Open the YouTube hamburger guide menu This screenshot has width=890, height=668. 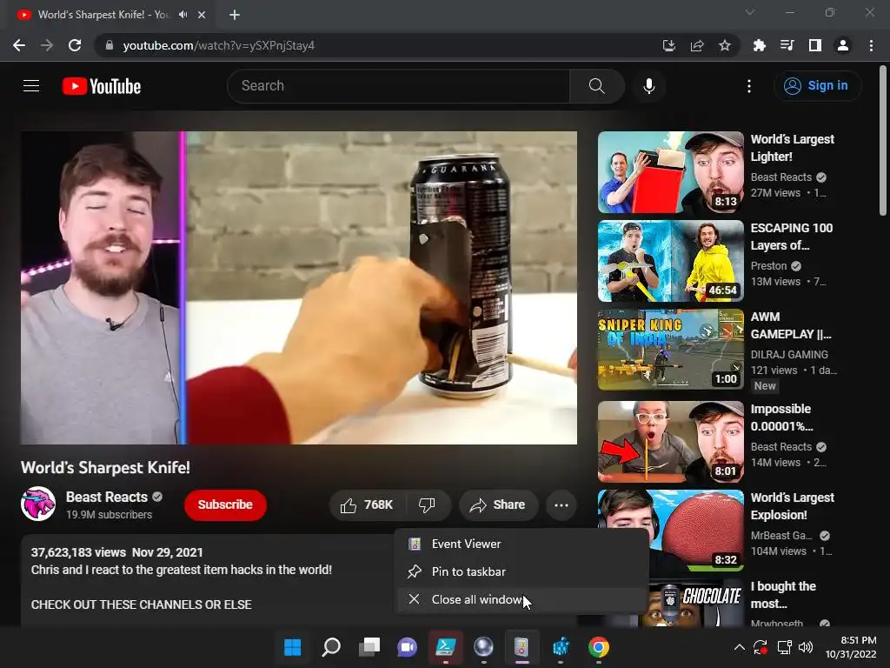click(31, 86)
